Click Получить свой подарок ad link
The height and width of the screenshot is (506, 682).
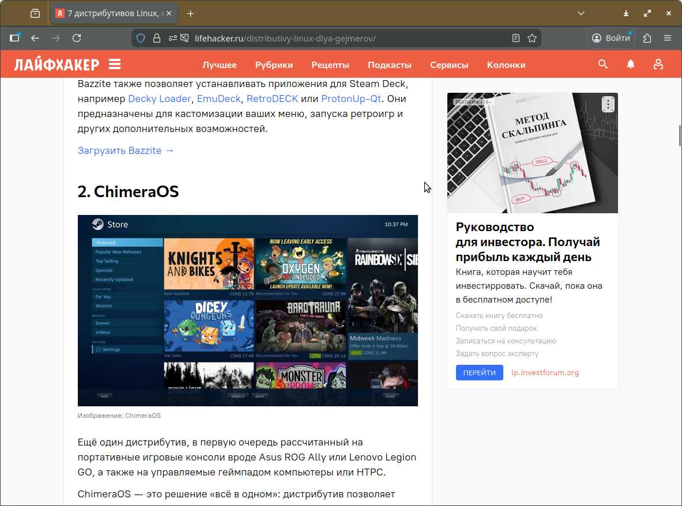pos(496,328)
